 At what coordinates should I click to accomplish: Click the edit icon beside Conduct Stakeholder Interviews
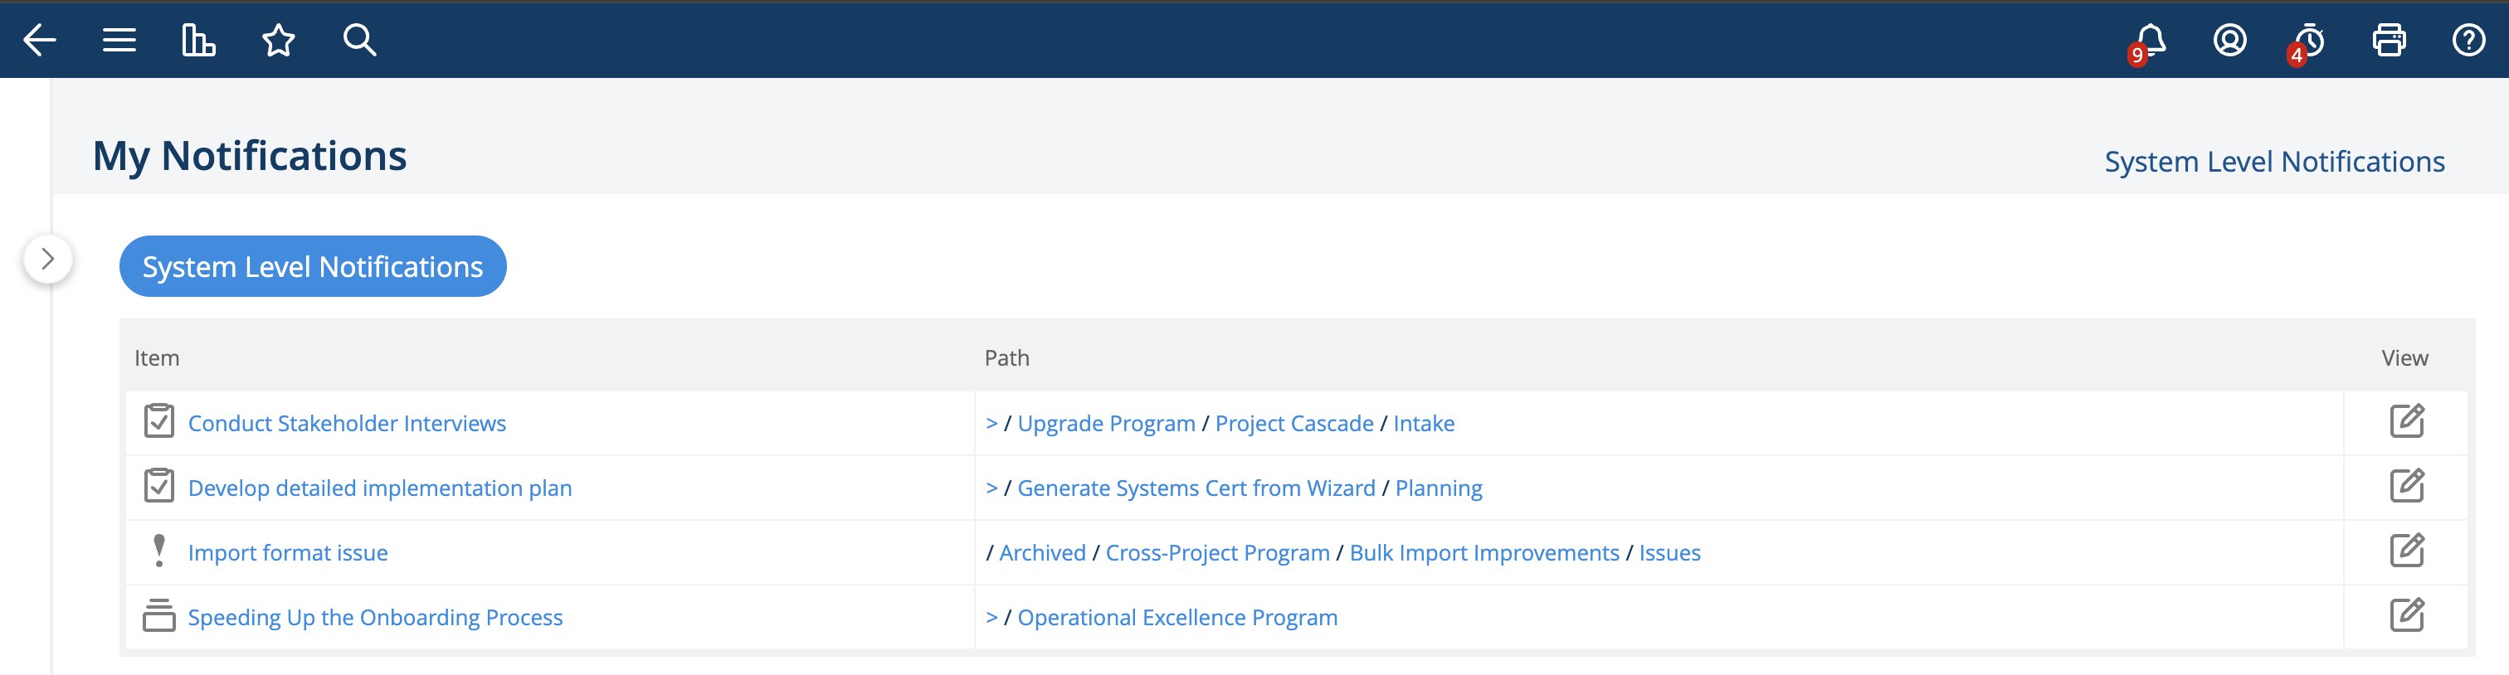(x=2408, y=422)
